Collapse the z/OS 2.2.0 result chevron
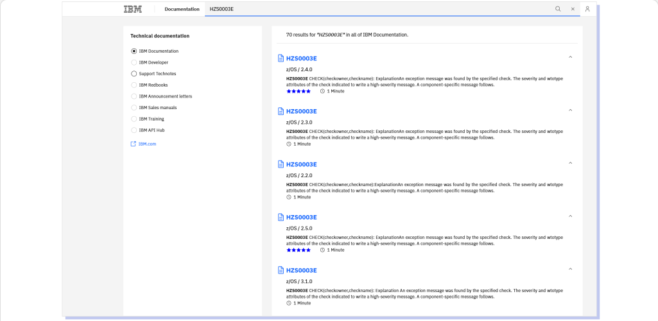Viewport: 658px width, 321px height. coord(570,163)
